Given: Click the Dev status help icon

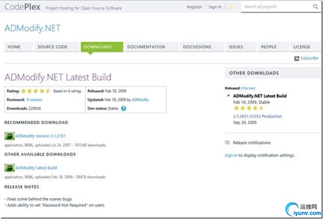Looking at the screenshot, I should pyautogui.click(x=123, y=108).
